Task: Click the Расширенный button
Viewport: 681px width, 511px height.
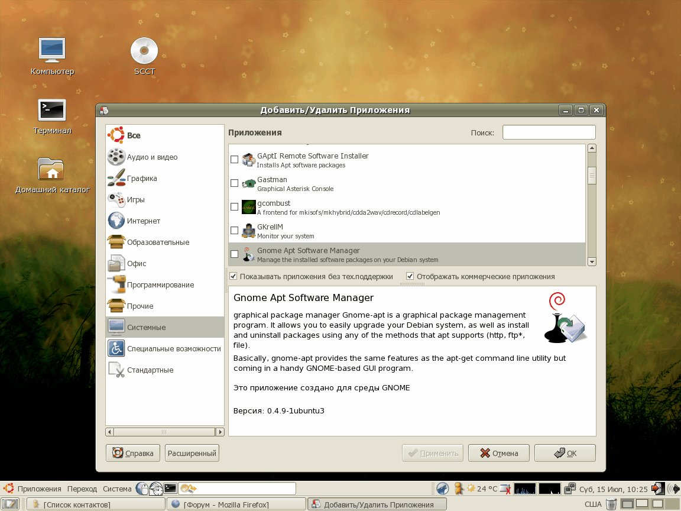Action: [192, 453]
